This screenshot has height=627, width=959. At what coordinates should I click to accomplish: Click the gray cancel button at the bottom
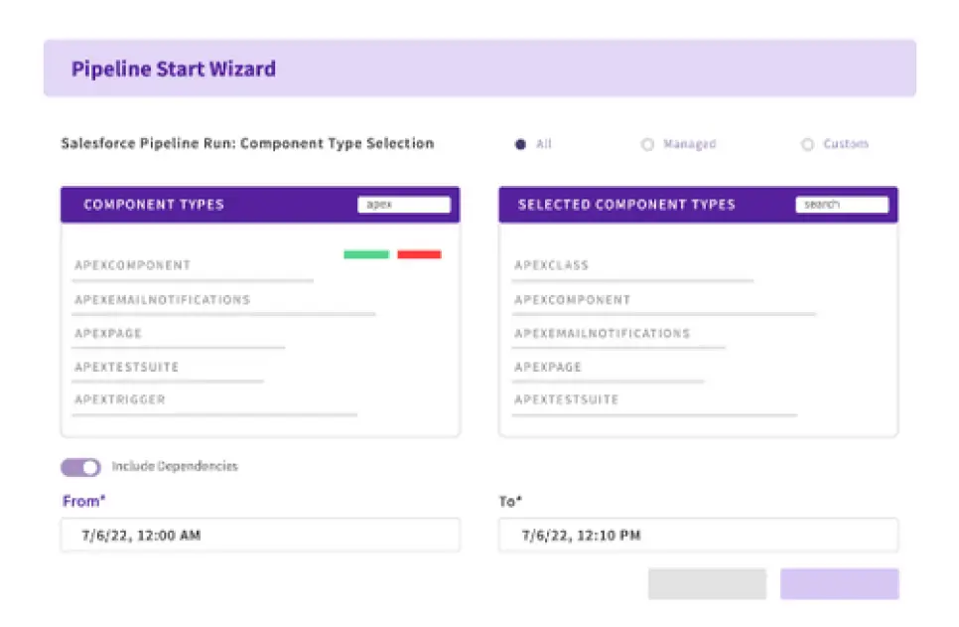tap(707, 584)
